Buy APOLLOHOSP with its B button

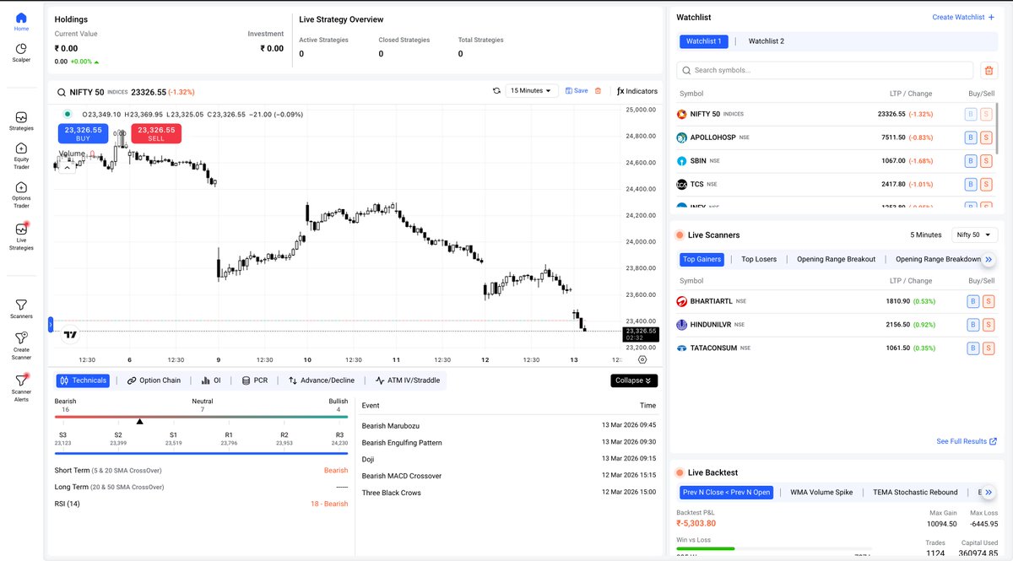coord(972,138)
